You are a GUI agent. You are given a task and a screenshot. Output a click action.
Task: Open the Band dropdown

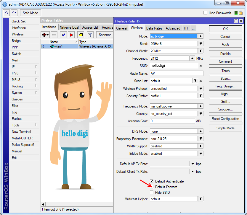point(201,44)
